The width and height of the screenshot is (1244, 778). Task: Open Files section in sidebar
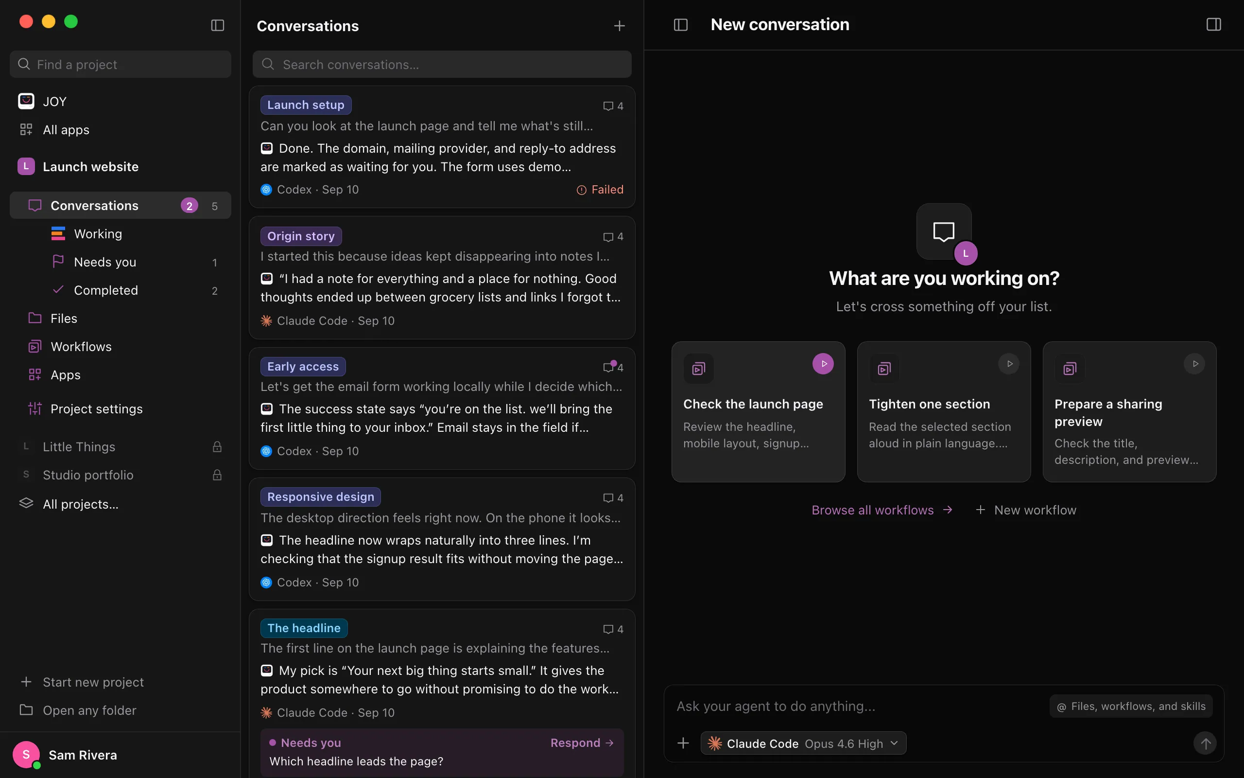click(x=121, y=318)
